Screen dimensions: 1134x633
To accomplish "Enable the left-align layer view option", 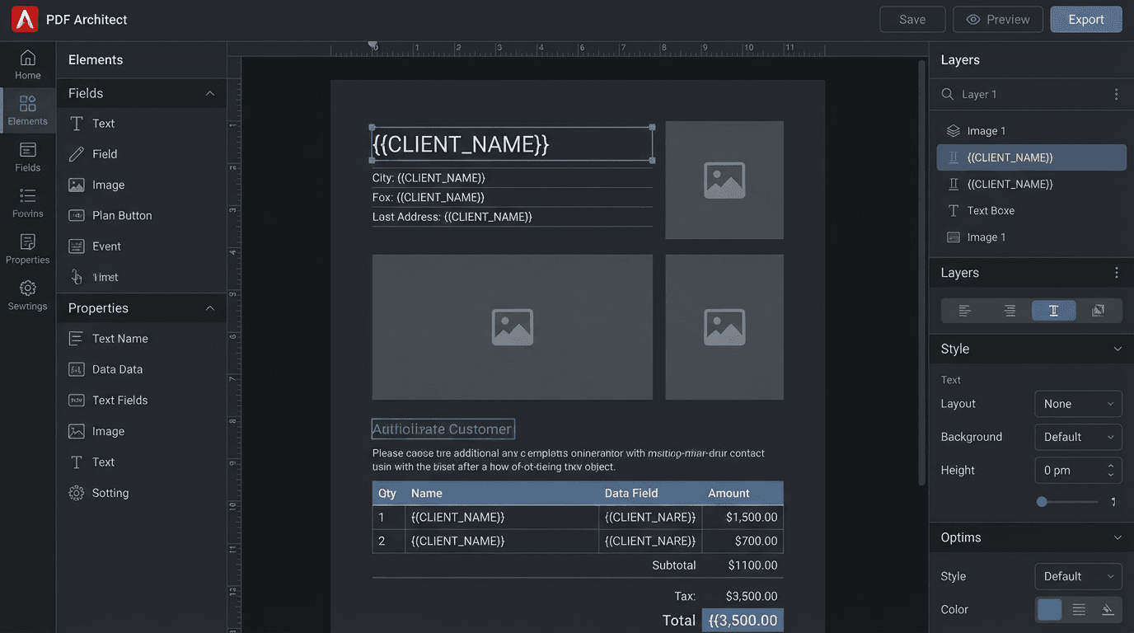I will pos(965,310).
